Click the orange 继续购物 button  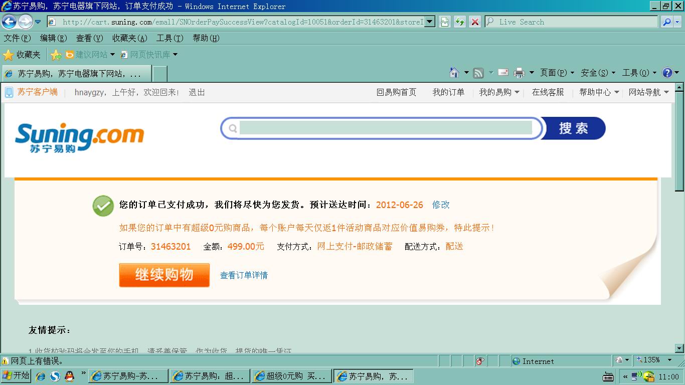tap(164, 275)
